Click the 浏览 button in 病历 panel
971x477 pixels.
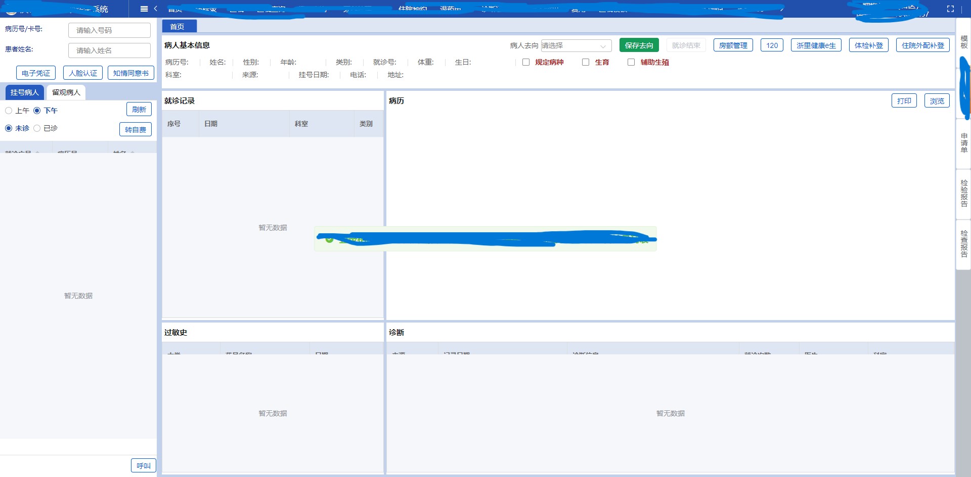[x=937, y=101]
